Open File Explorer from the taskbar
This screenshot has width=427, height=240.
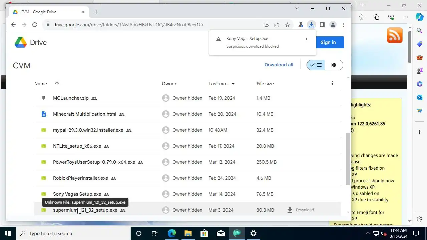pyautogui.click(x=188, y=233)
